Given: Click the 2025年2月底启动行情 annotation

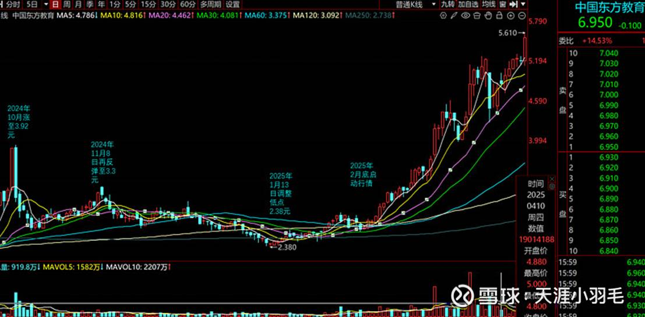Looking at the screenshot, I should (363, 174).
